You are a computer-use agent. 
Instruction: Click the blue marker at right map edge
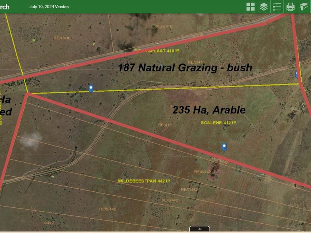297,74
